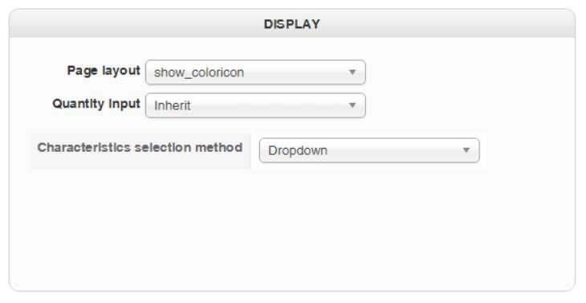586x303 pixels.
Task: Click the DISPLAY panel header
Action: tap(292, 23)
